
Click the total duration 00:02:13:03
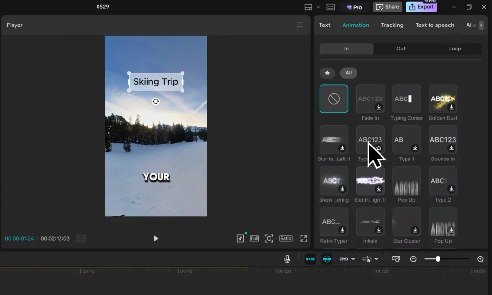coord(55,238)
